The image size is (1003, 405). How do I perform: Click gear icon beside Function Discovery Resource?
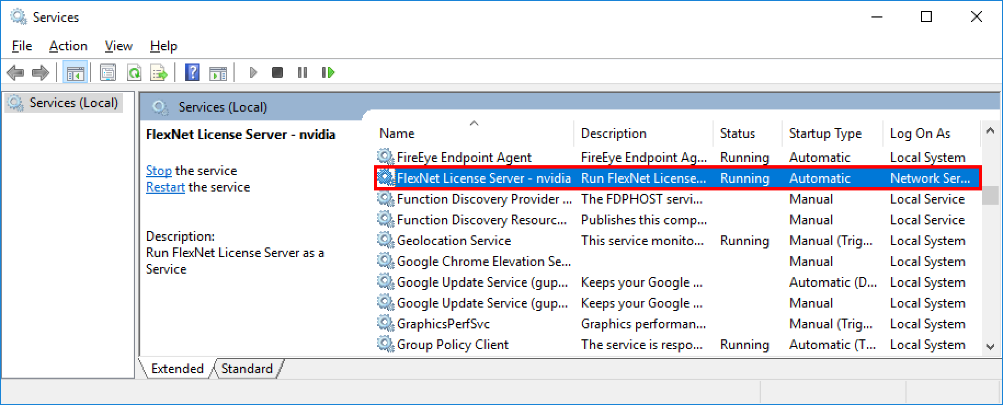386,219
